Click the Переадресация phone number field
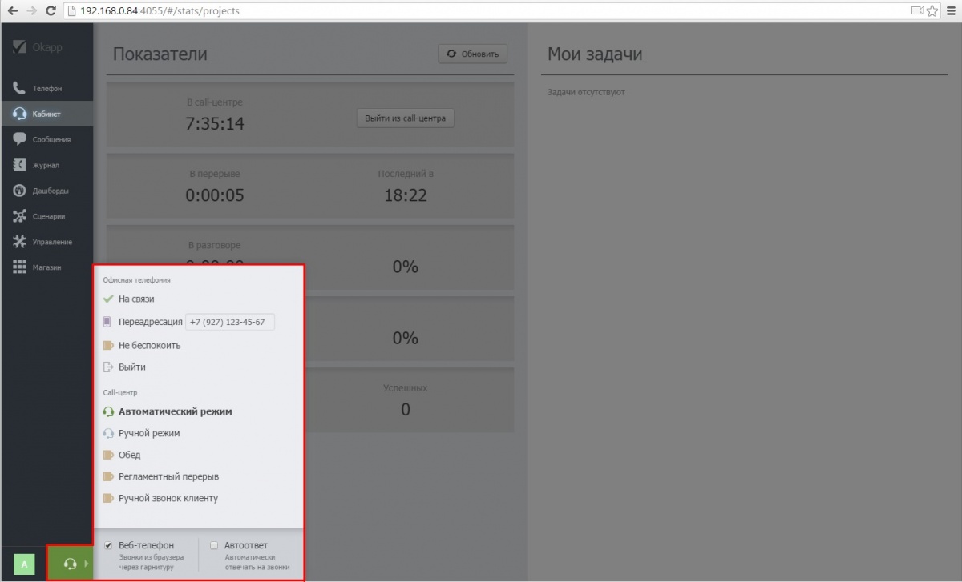The image size is (962, 582). click(229, 322)
